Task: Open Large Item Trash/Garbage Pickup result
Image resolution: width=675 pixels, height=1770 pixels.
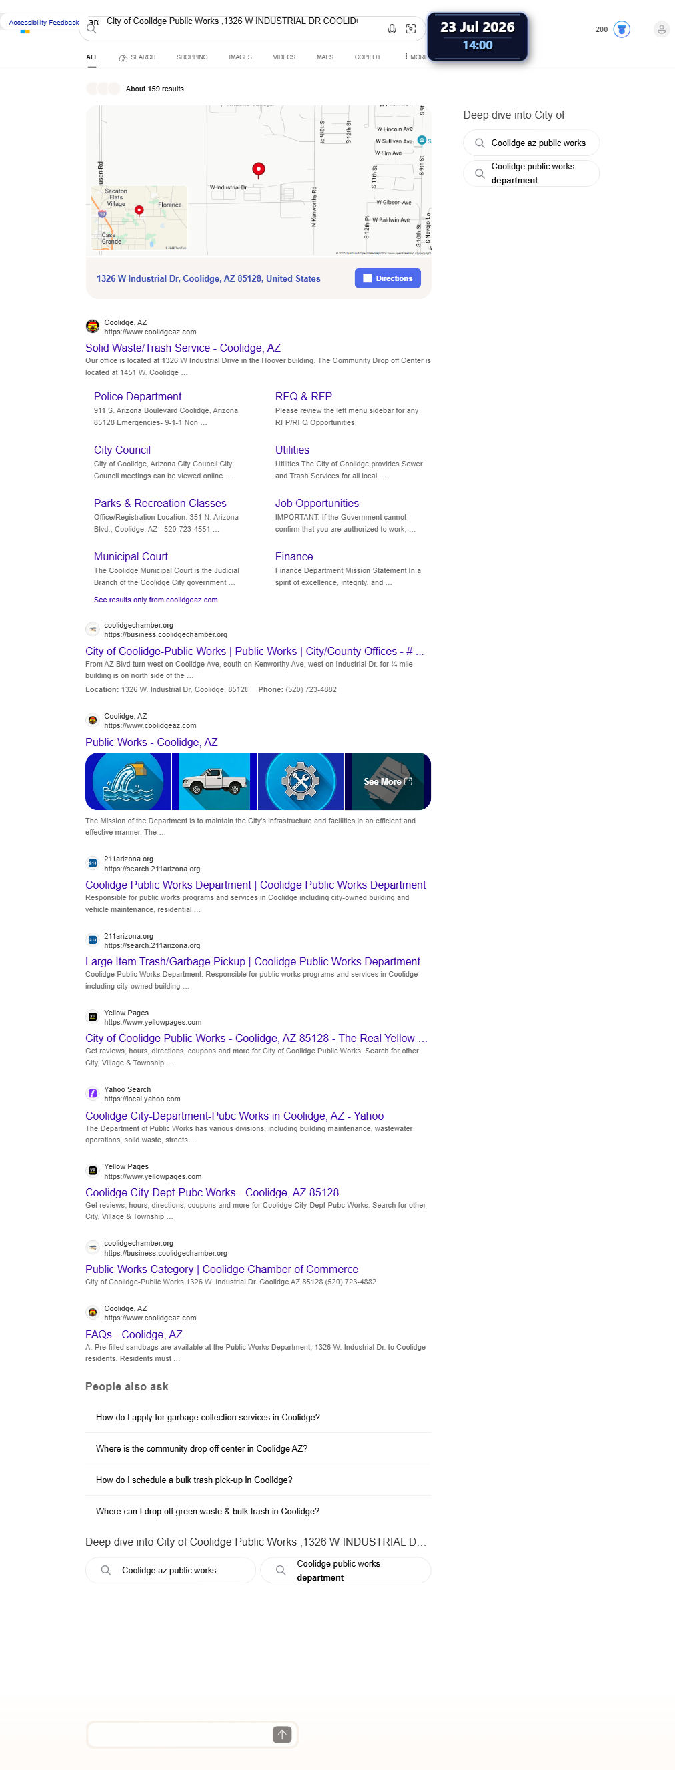Action: (253, 962)
